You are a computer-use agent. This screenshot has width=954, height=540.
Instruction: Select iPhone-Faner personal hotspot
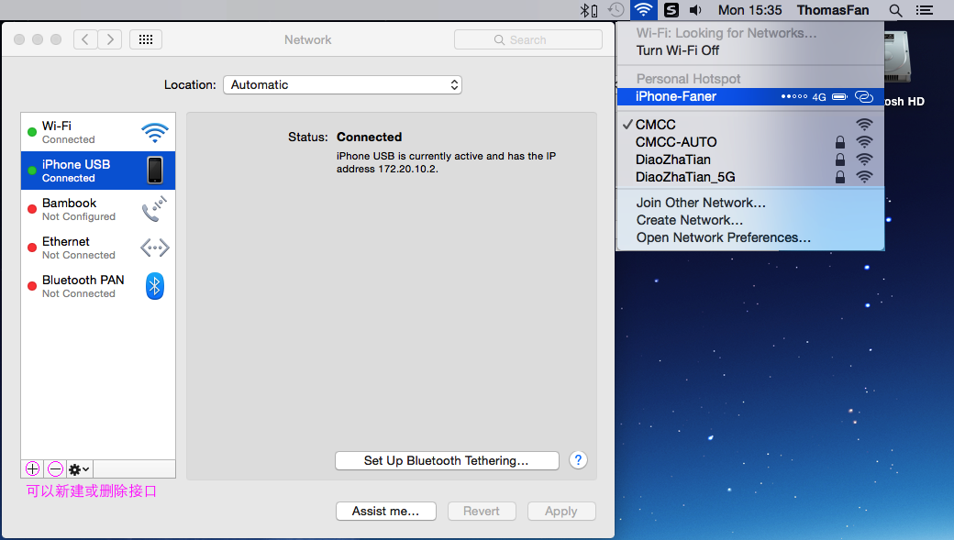tap(750, 96)
